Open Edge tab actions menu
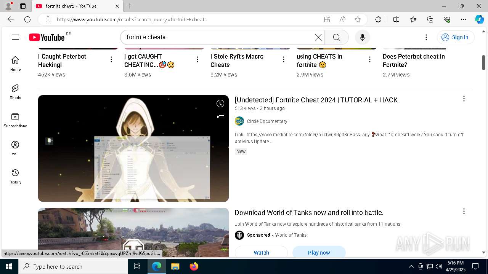 point(23,6)
